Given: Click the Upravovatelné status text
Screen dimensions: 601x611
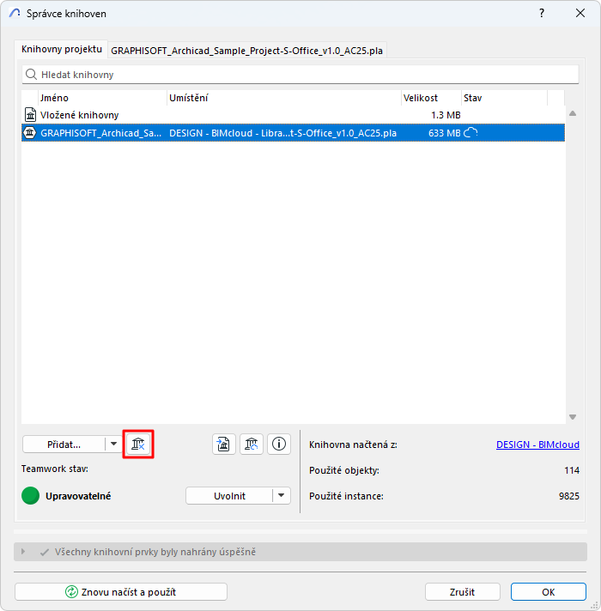Looking at the screenshot, I should pyautogui.click(x=78, y=496).
